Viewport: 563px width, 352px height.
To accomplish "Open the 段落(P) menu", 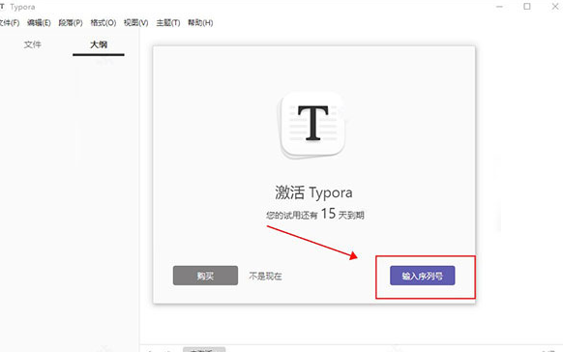I will pyautogui.click(x=71, y=23).
